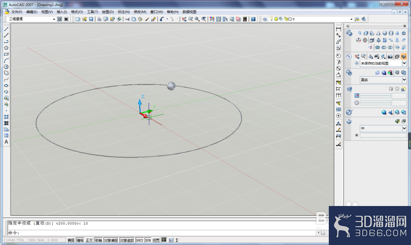The width and height of the screenshot is (411, 245).
Task: Select the Polygon draw tool
Action: click(x=6, y=48)
